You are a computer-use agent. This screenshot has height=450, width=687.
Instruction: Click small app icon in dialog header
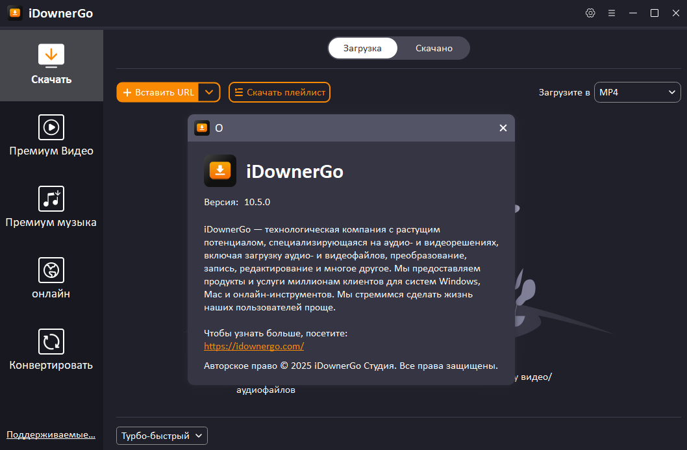coord(201,128)
